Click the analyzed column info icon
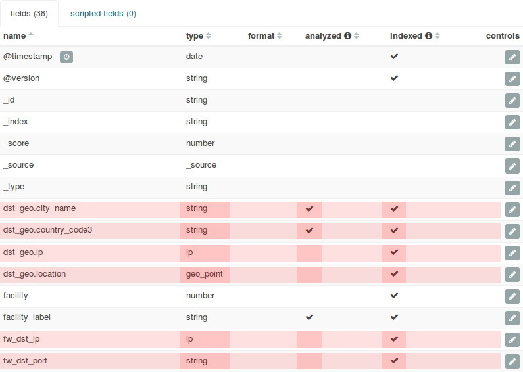The height and width of the screenshot is (372, 523). (x=348, y=36)
